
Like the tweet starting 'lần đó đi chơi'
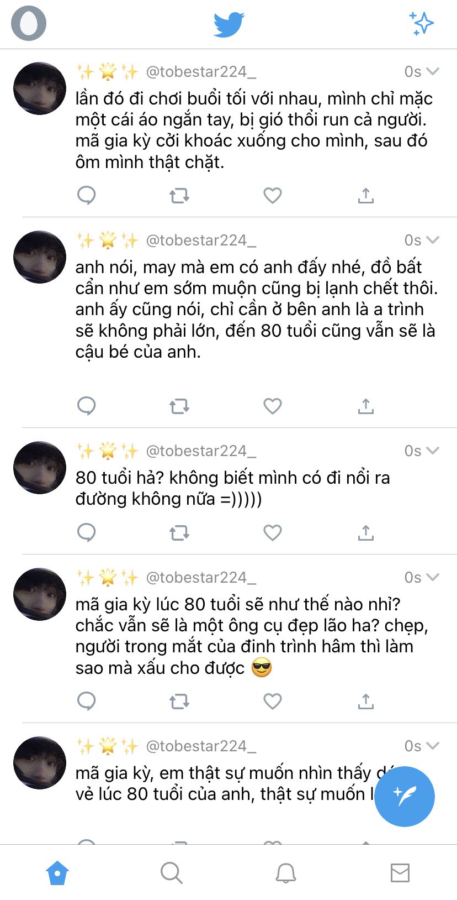coord(273,195)
